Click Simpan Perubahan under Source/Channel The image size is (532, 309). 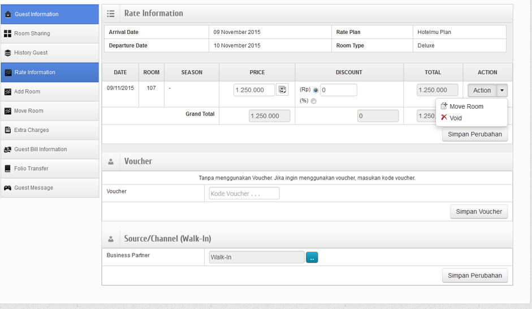tap(475, 276)
